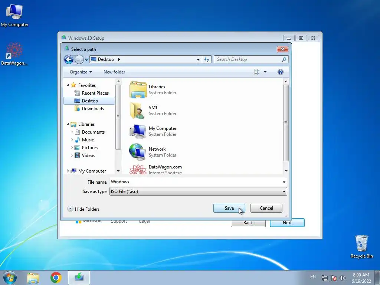Viewport: 380px width, 285px height.
Task: Click navigation pane scroll up arrow
Action: (118, 81)
